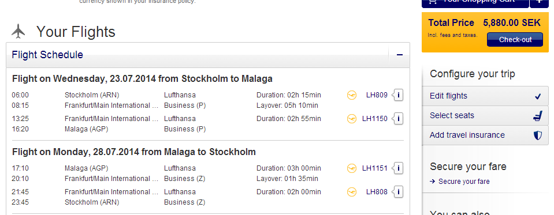Screen dimensions: 554x215
Task: Expand the shopping cart plus button
Action: (539, 2)
